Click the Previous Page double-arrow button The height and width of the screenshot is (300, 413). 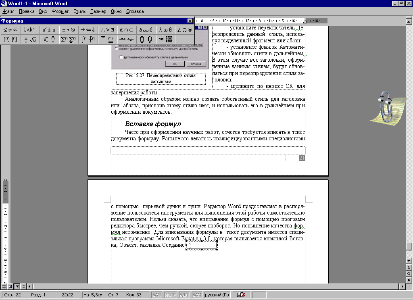(x=409, y=267)
